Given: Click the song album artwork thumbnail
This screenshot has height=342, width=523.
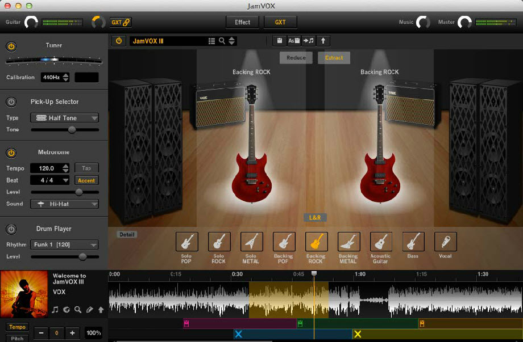Looking at the screenshot, I should [x=24, y=294].
